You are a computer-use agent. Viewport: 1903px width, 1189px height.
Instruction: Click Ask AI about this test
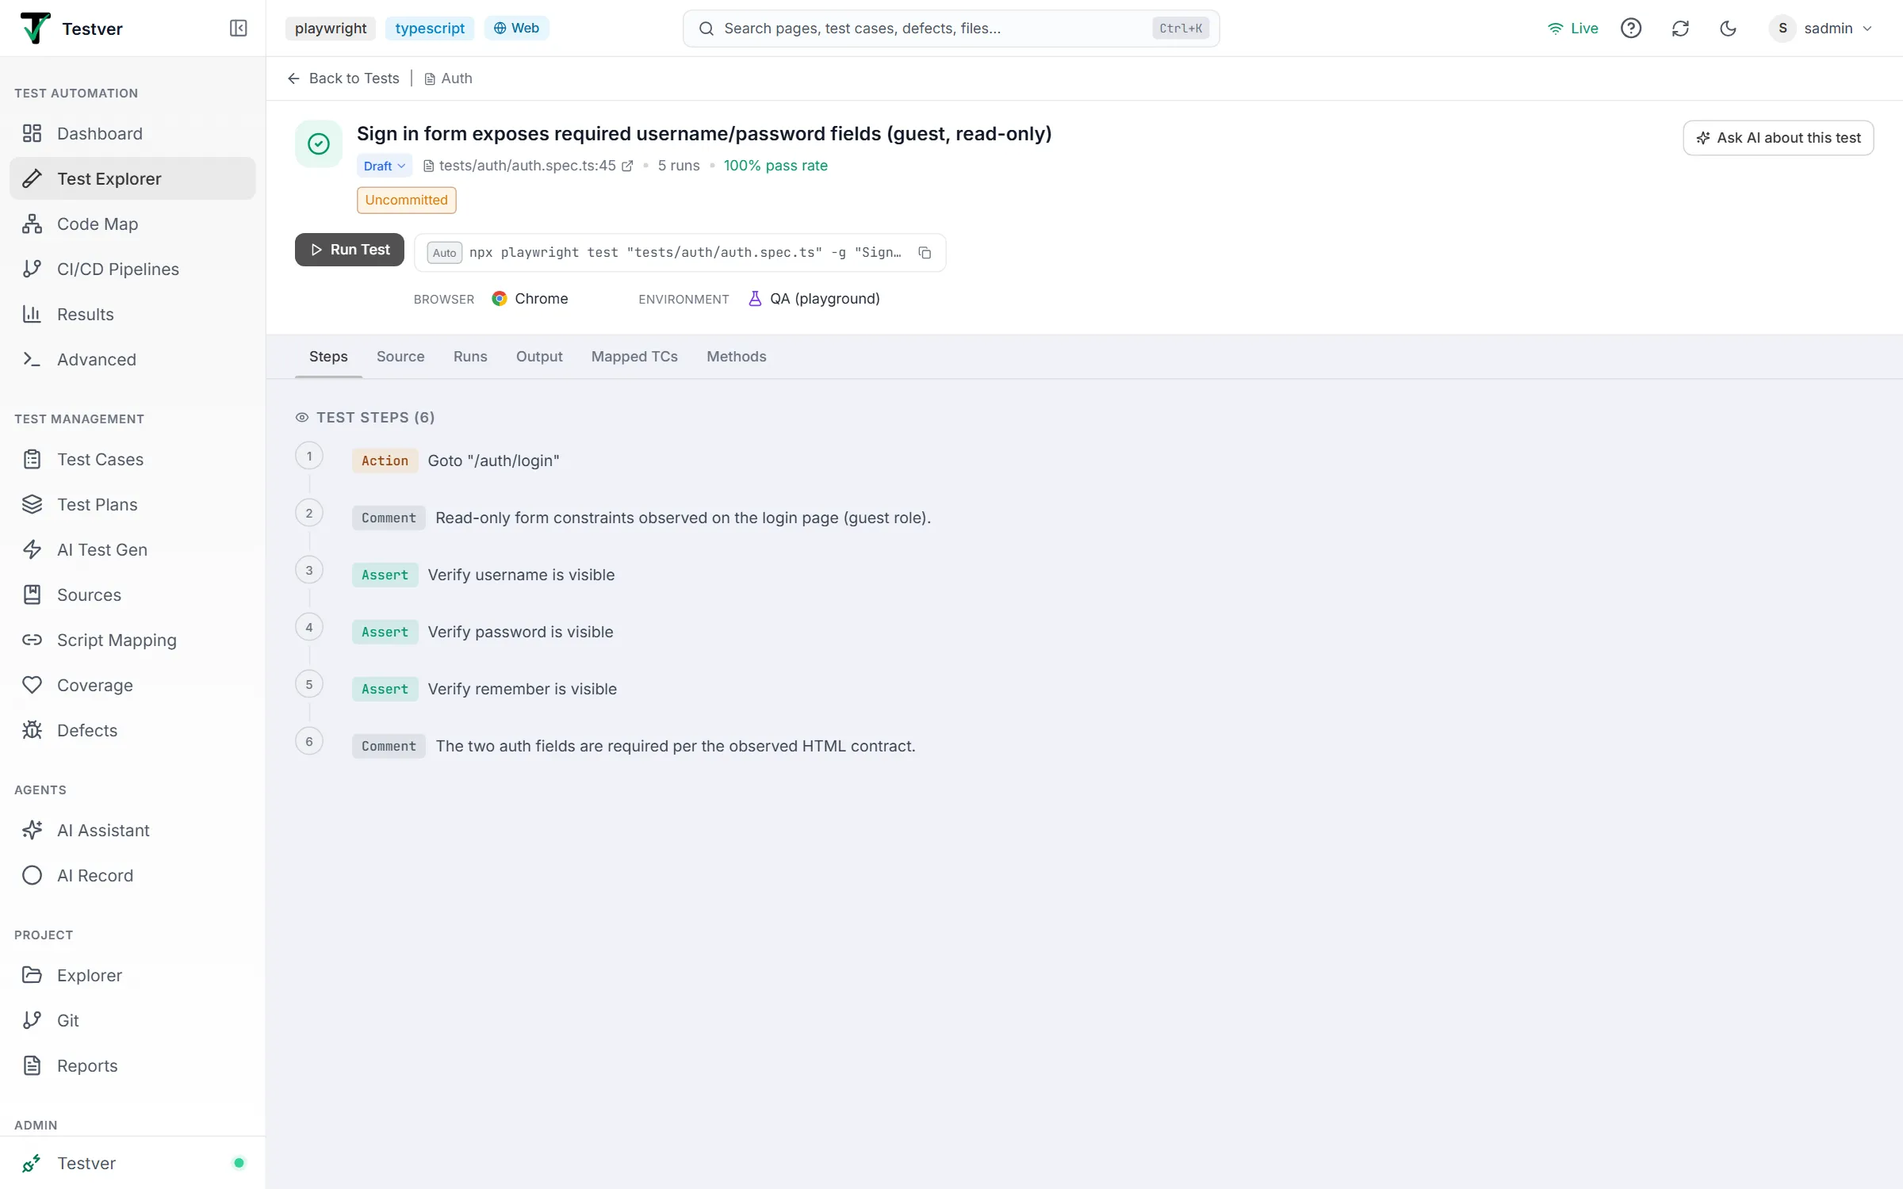point(1779,138)
